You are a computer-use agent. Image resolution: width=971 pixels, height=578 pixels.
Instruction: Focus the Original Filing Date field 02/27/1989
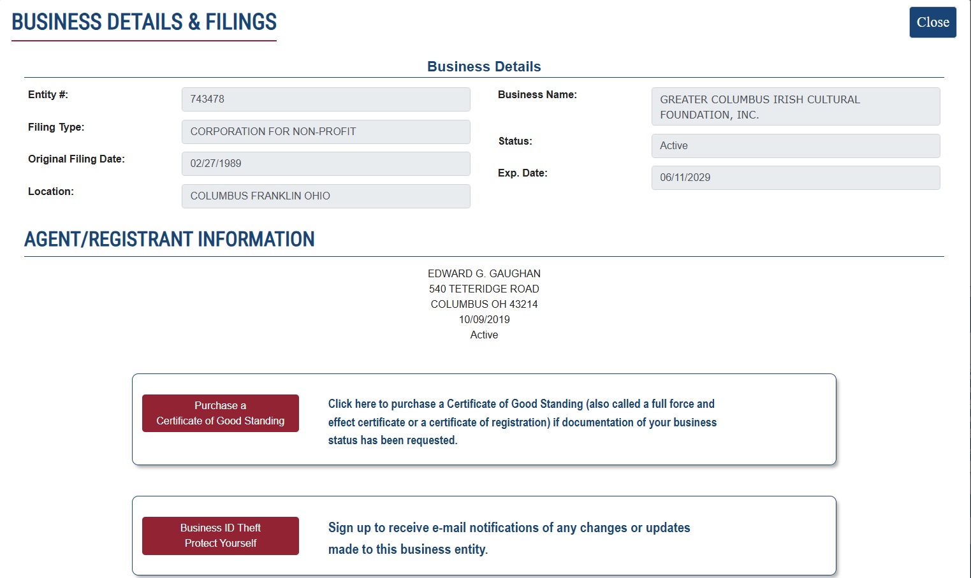coord(326,164)
